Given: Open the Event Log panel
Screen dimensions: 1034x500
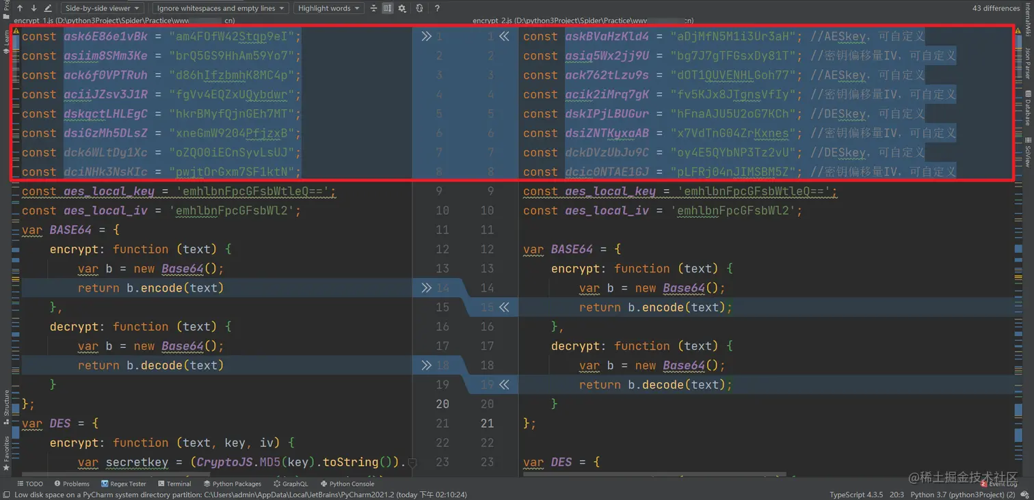Looking at the screenshot, I should pyautogui.click(x=999, y=484).
